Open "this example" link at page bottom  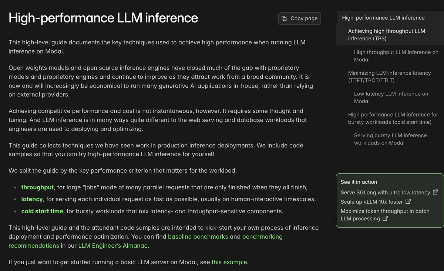(229, 262)
